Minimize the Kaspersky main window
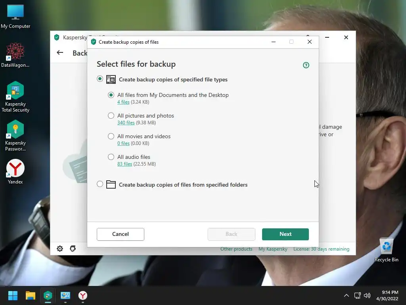Viewport: 406px width, 305px height. click(327, 37)
